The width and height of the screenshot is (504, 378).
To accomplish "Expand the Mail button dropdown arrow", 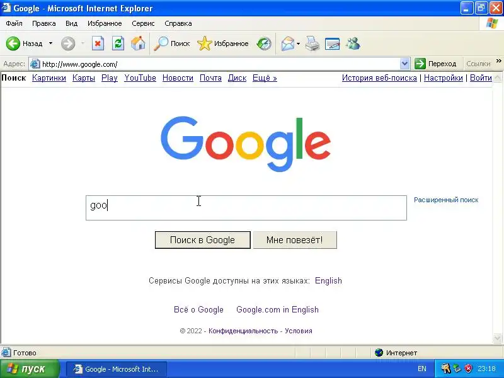I will 298,43.
